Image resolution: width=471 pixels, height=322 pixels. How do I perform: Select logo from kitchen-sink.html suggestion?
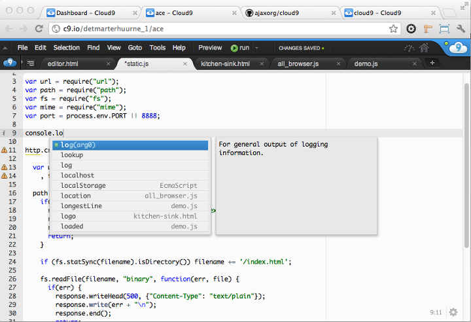130,216
